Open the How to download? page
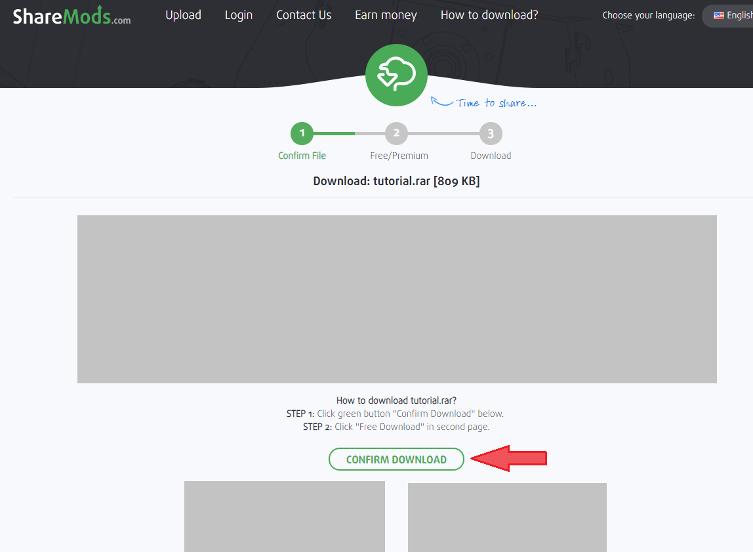This screenshot has width=753, height=552. point(489,14)
